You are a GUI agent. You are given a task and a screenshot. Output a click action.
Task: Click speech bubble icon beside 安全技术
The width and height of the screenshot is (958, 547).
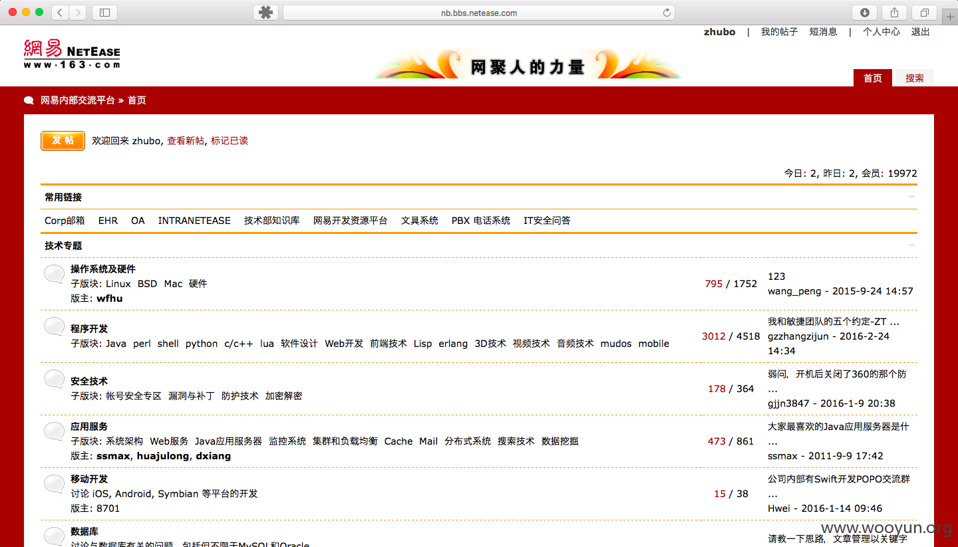click(x=55, y=379)
